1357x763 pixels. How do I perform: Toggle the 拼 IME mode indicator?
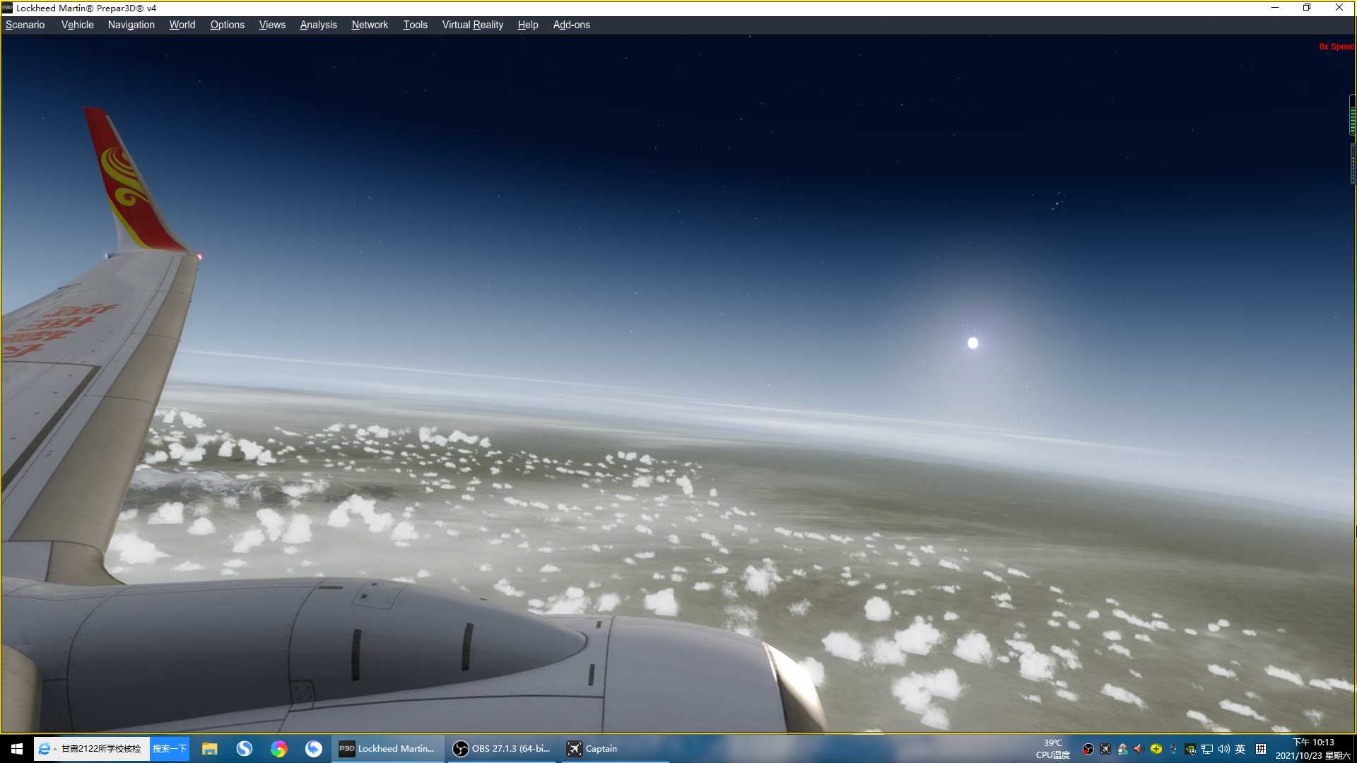[x=1261, y=749]
